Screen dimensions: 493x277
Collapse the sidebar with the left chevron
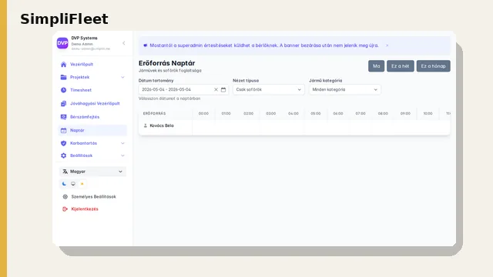(123, 43)
